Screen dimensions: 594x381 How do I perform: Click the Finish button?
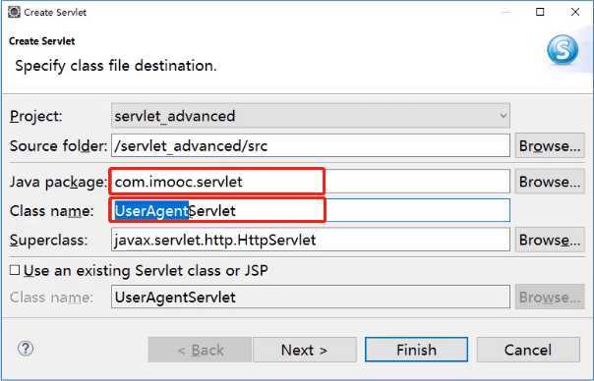coord(416,350)
